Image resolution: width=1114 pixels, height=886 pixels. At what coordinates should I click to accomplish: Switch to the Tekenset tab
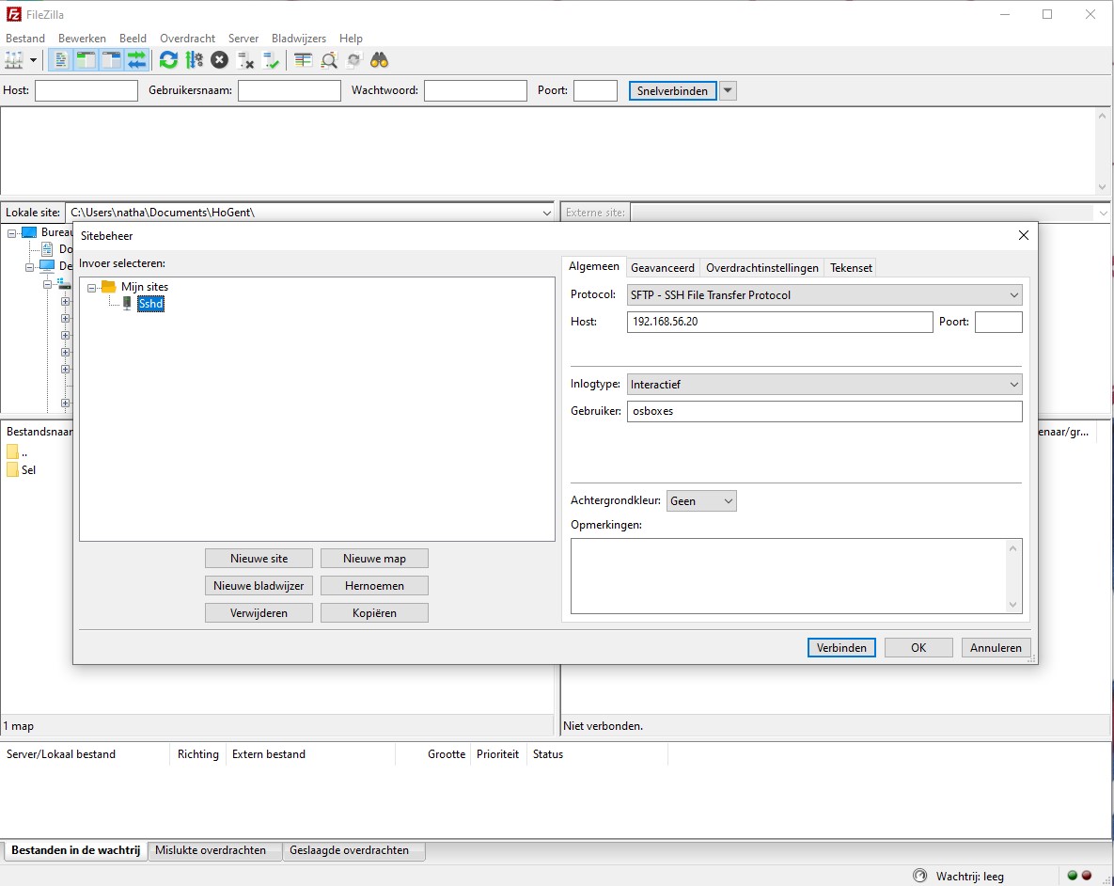(x=851, y=267)
